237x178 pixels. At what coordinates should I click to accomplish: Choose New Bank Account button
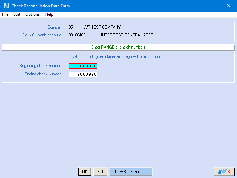click(131, 172)
